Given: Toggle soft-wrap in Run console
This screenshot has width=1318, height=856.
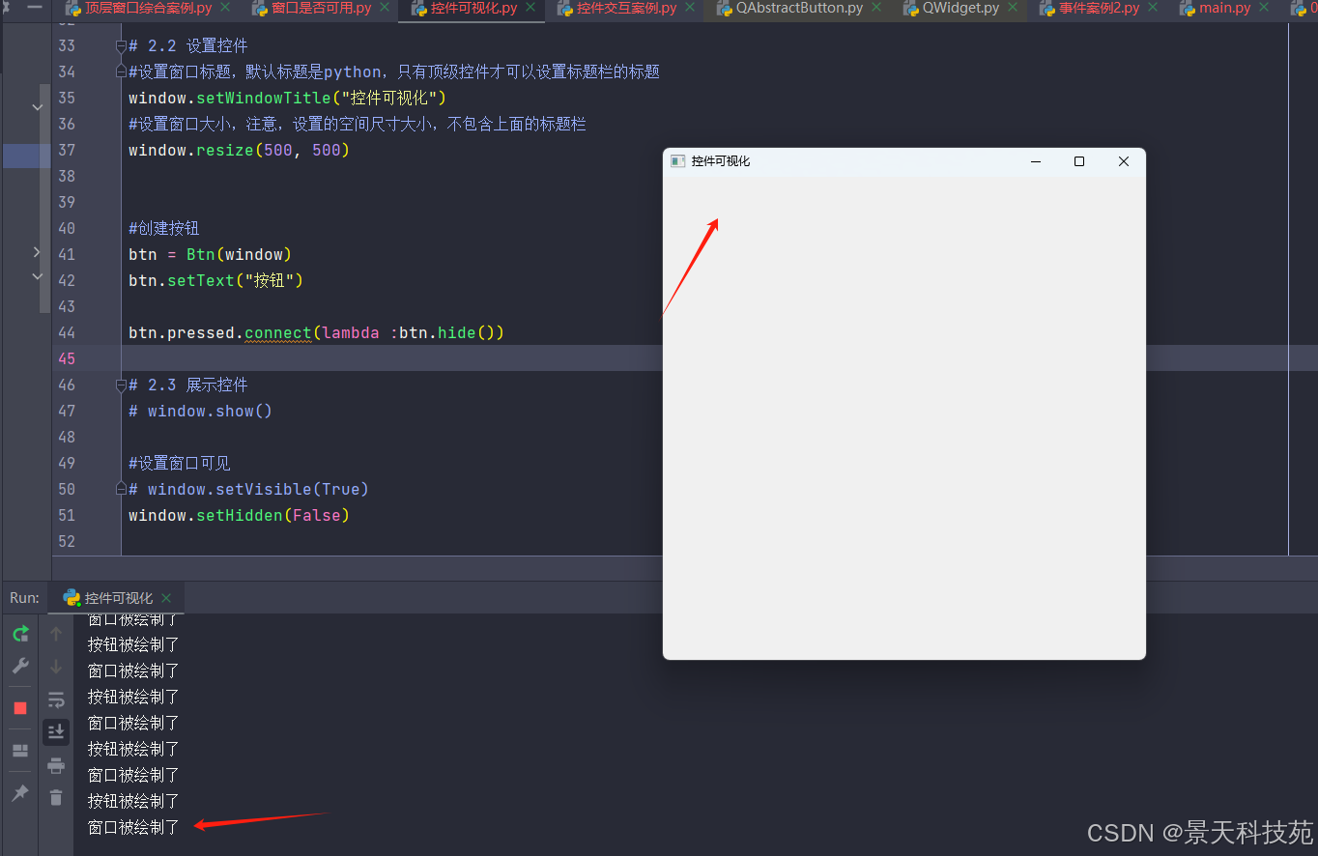Looking at the screenshot, I should coord(56,699).
